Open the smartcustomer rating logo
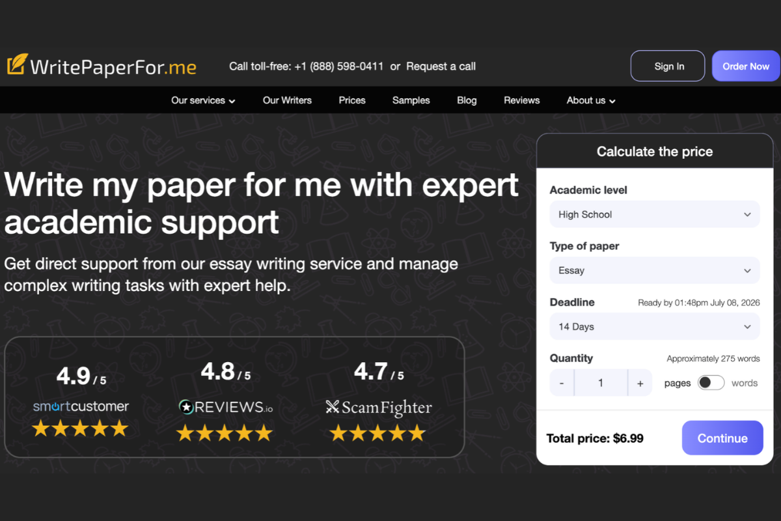 [81, 406]
